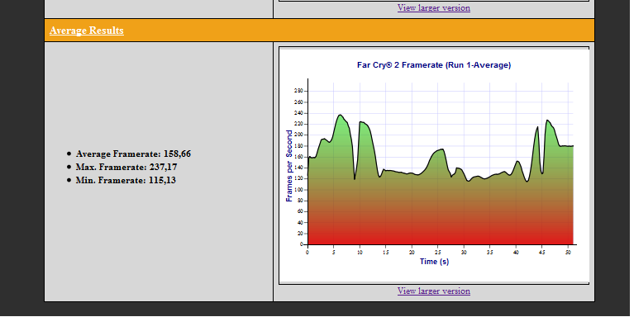Image resolution: width=634 pixels, height=317 pixels.
Task: Open the Far Cry 2 Framerate chart image
Action: pos(434,166)
